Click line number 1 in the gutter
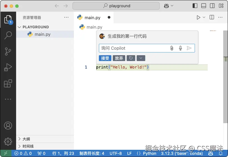This screenshot has height=157, width=228. point(86,67)
